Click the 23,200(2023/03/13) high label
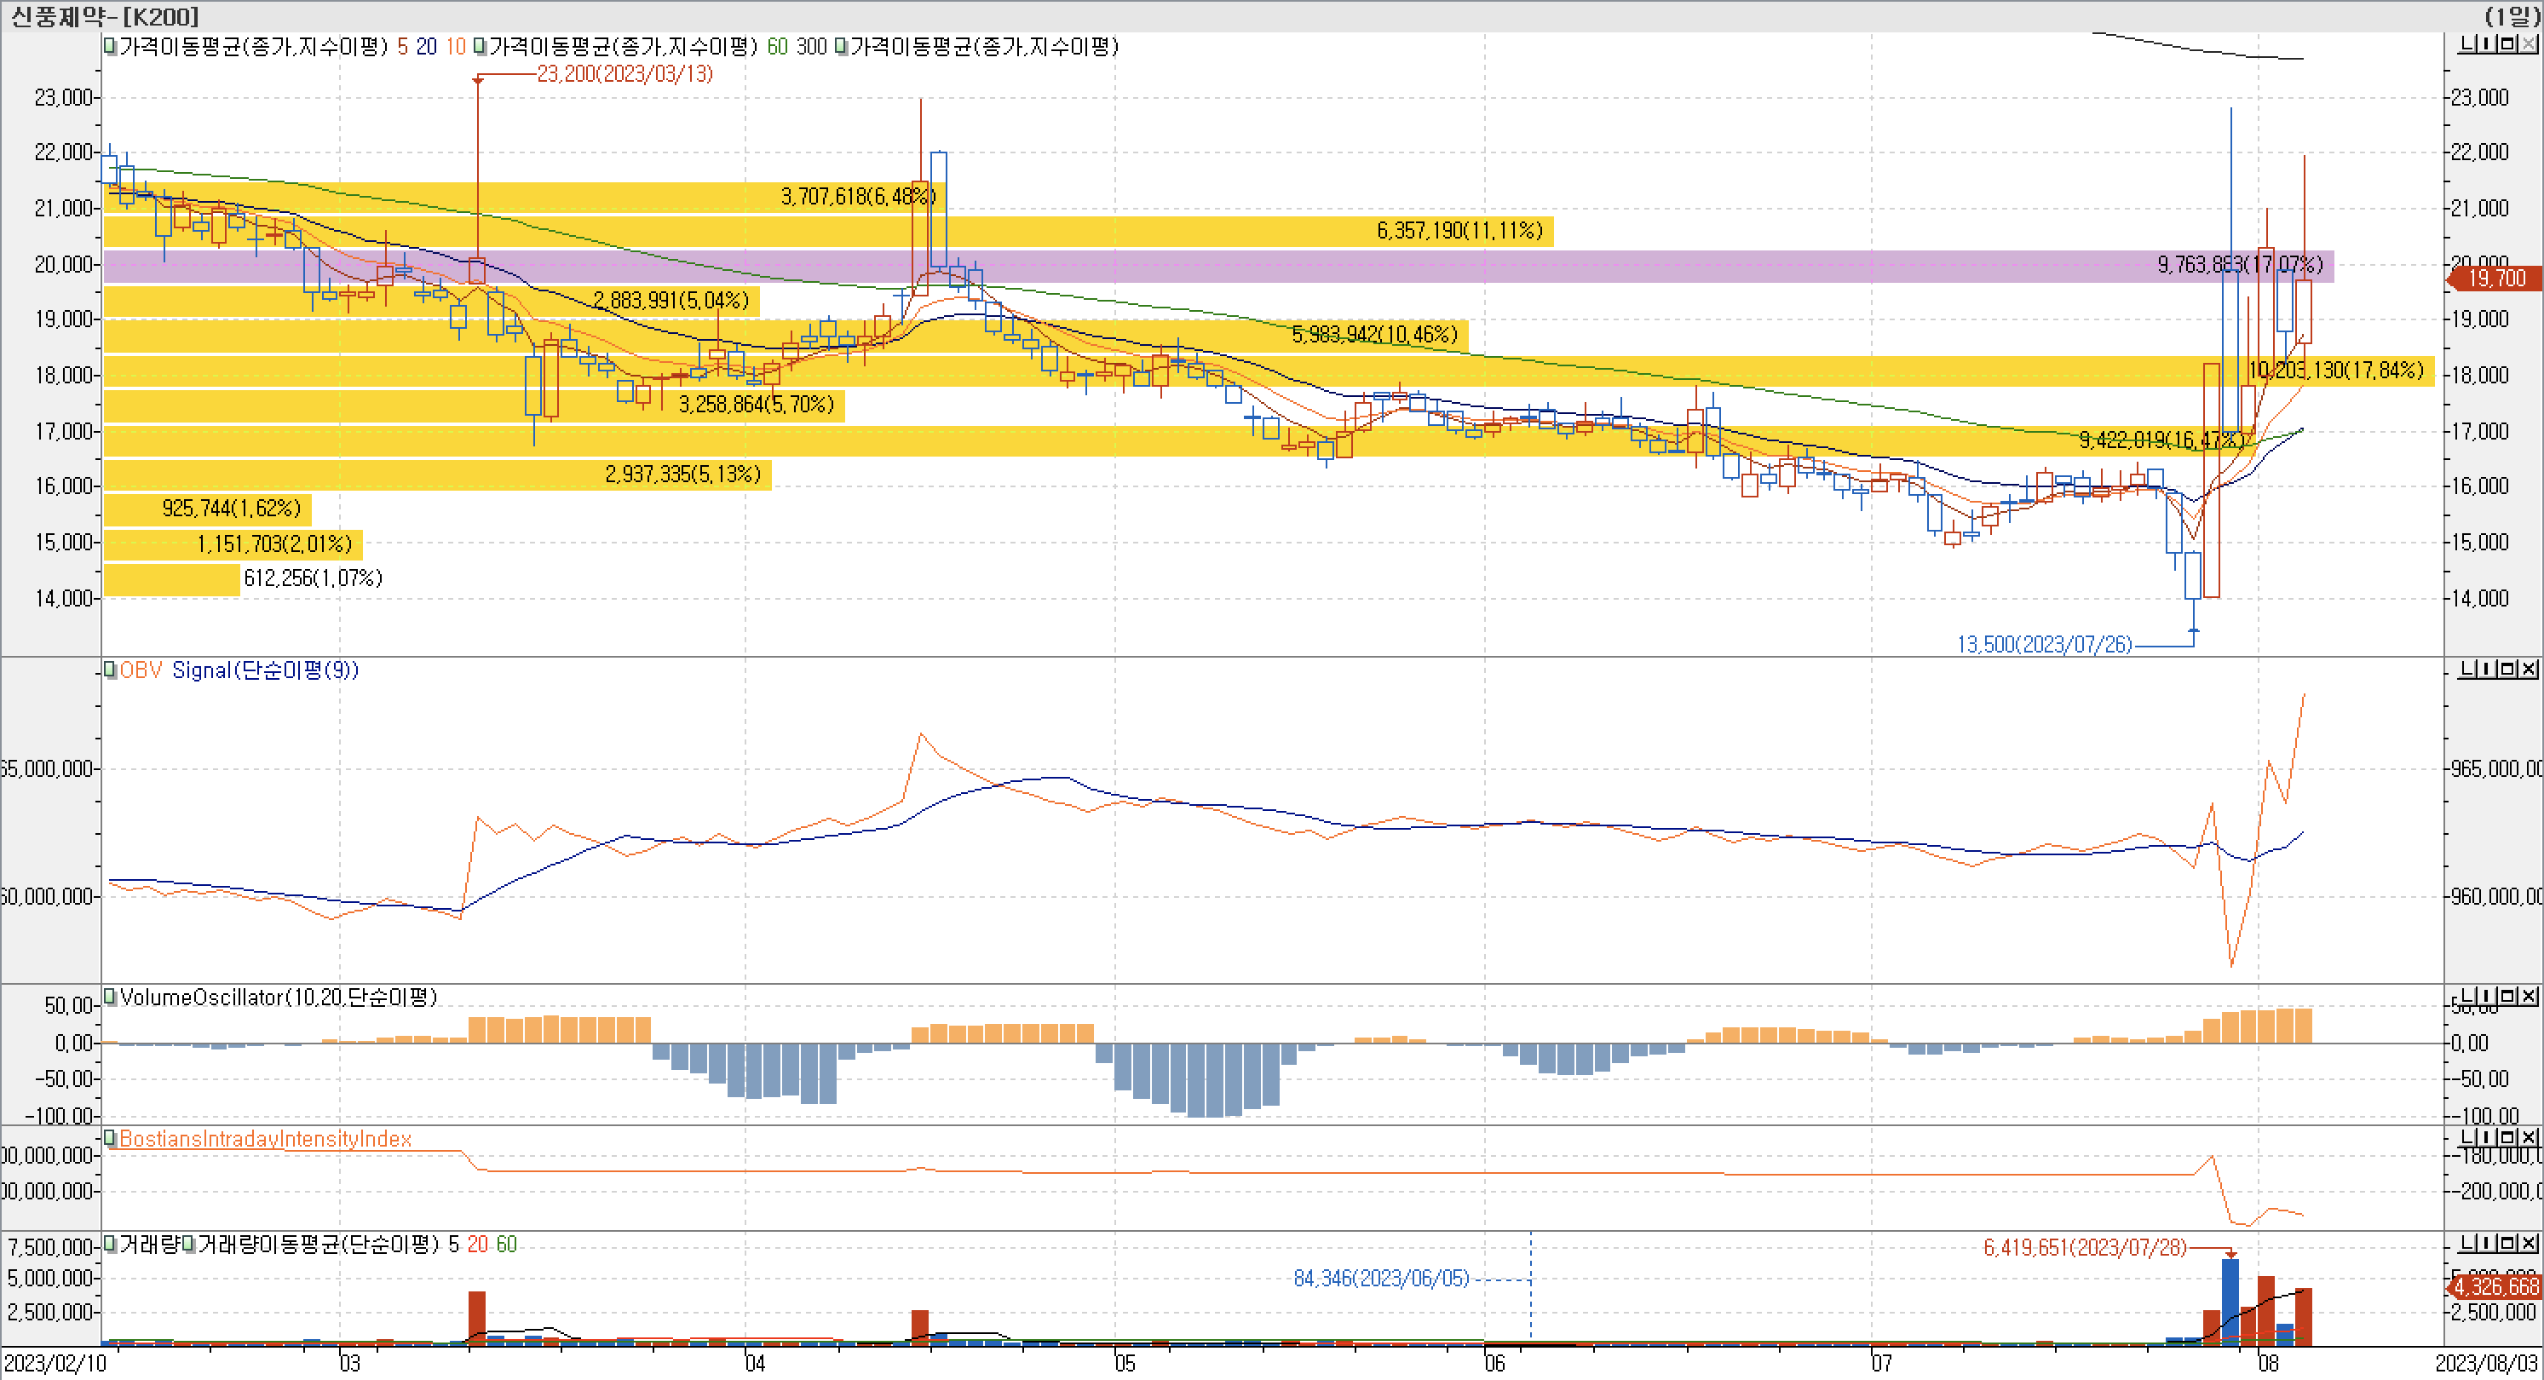The width and height of the screenshot is (2544, 1380). (x=624, y=74)
